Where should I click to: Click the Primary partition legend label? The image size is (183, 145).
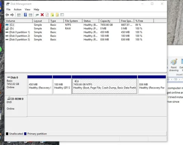(x=37, y=134)
